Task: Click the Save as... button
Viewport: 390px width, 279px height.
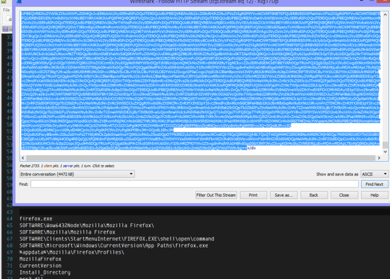Action: 284,196
